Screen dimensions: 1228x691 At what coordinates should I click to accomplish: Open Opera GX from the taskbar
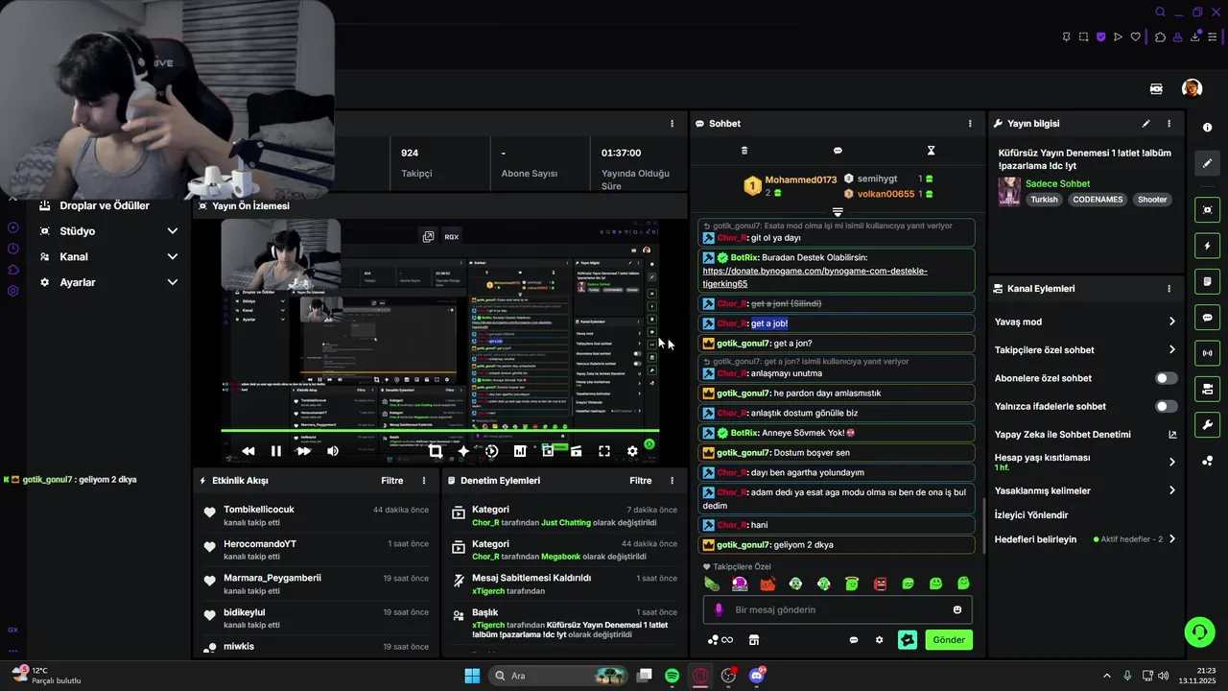(x=700, y=676)
